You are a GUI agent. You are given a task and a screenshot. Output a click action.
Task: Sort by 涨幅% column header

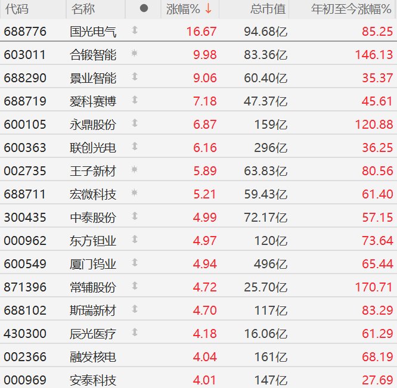click(183, 9)
